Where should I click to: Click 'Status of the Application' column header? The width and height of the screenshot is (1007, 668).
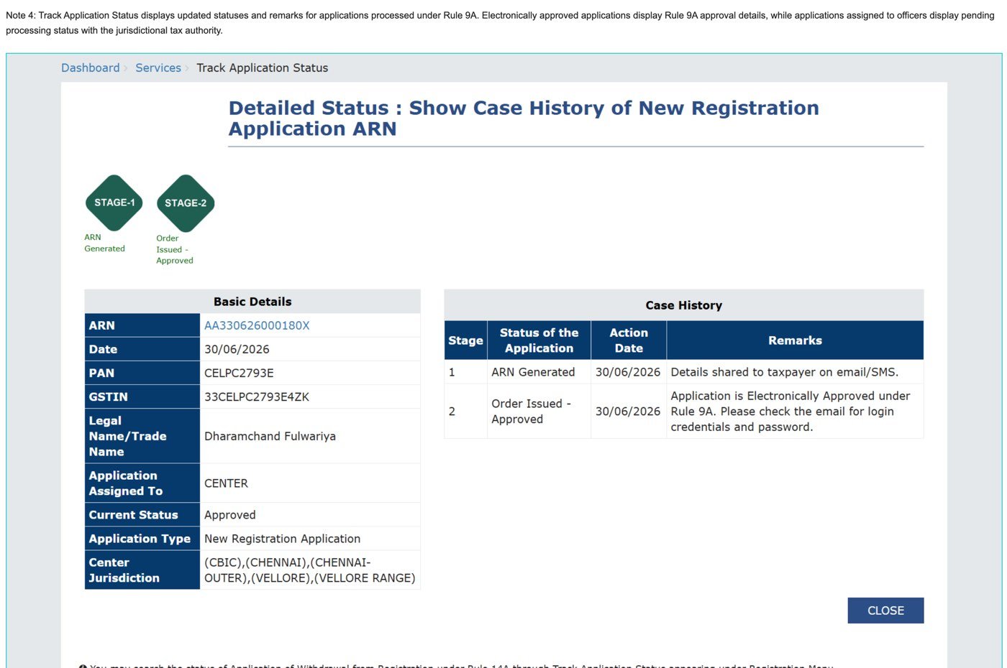539,340
